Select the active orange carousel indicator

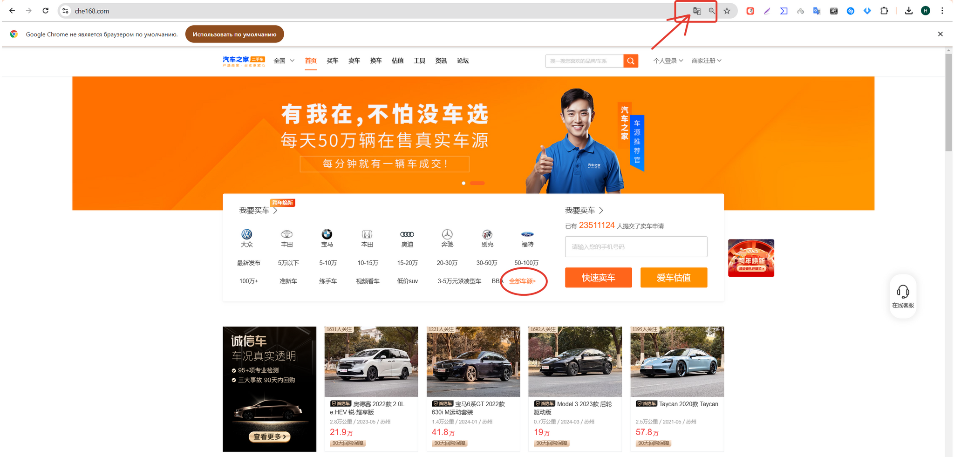tap(477, 183)
